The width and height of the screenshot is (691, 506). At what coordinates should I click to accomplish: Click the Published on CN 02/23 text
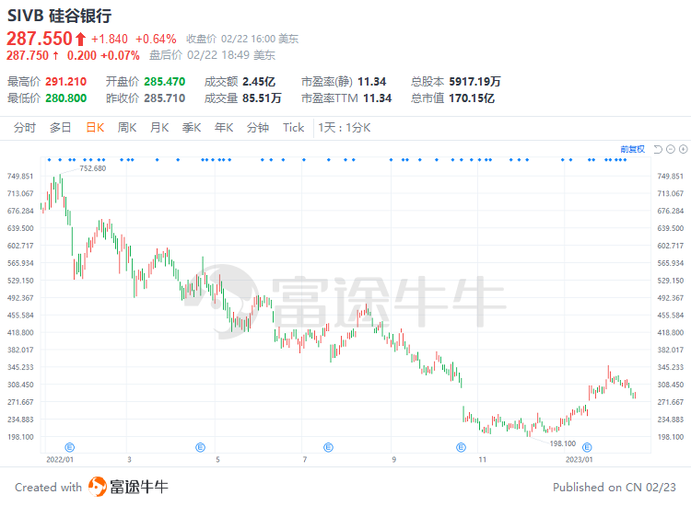(615, 488)
